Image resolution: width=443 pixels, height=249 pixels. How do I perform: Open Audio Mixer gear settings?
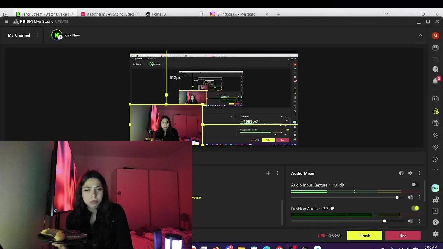point(410,173)
